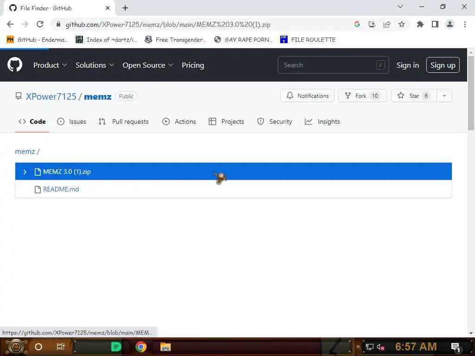
Task: Open the Extensions puzzle icon
Action: coord(420,24)
